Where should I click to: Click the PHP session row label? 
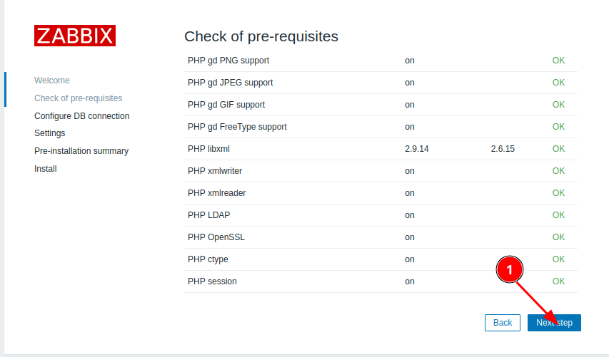[x=212, y=281]
